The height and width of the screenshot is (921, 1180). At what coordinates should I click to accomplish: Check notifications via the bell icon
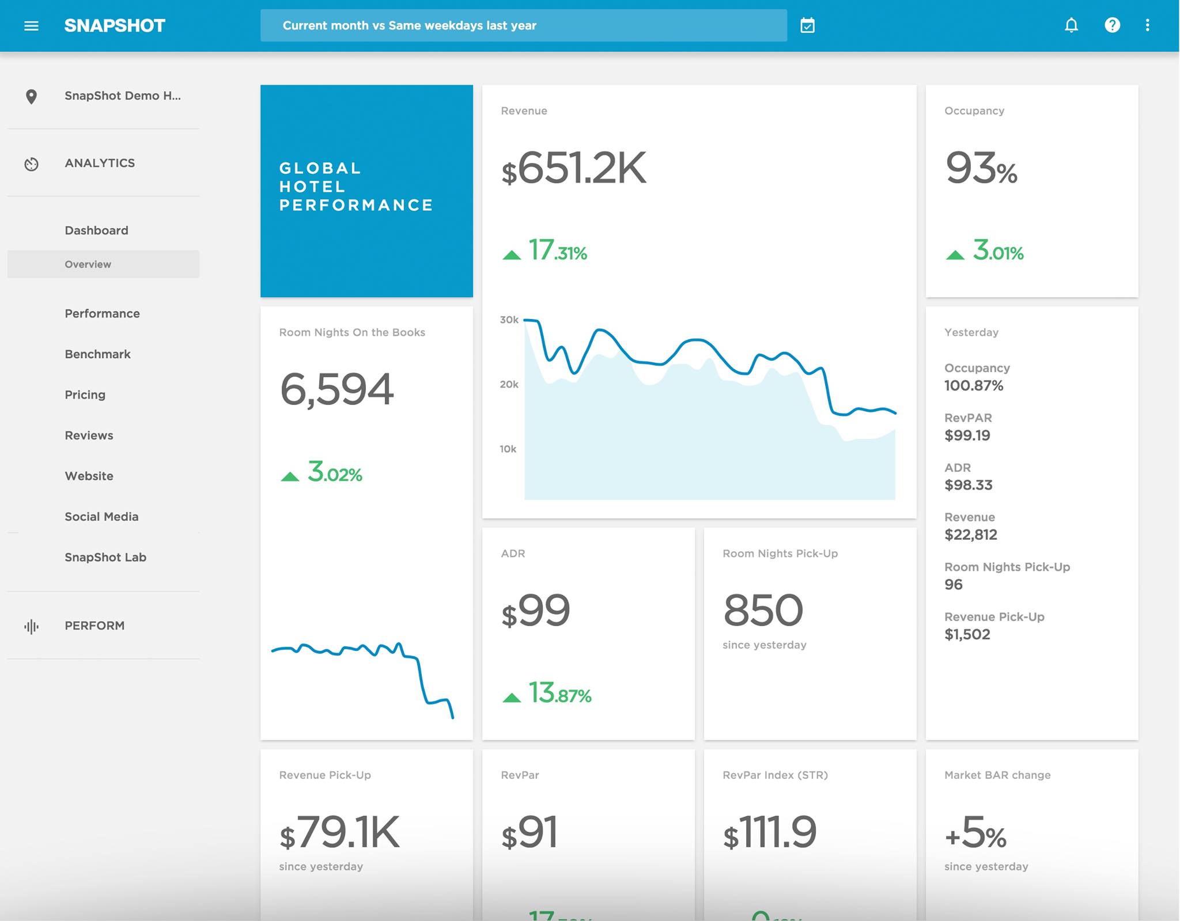(x=1071, y=25)
